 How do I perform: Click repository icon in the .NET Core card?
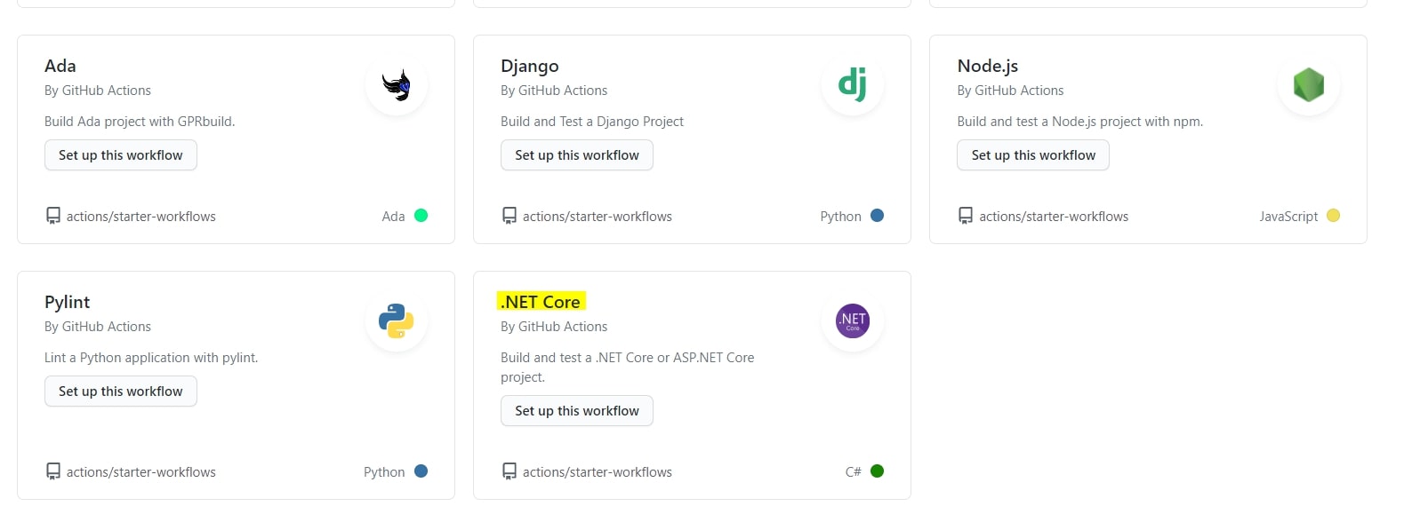pos(509,471)
